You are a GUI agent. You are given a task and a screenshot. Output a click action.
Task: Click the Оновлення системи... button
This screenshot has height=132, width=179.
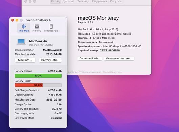[119, 58]
